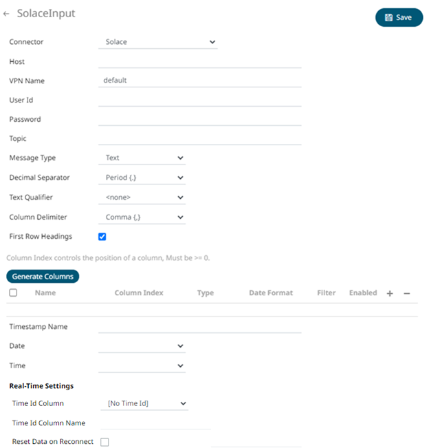The height and width of the screenshot is (448, 429).
Task: Save the SolaceInput configuration
Action: pos(399,17)
